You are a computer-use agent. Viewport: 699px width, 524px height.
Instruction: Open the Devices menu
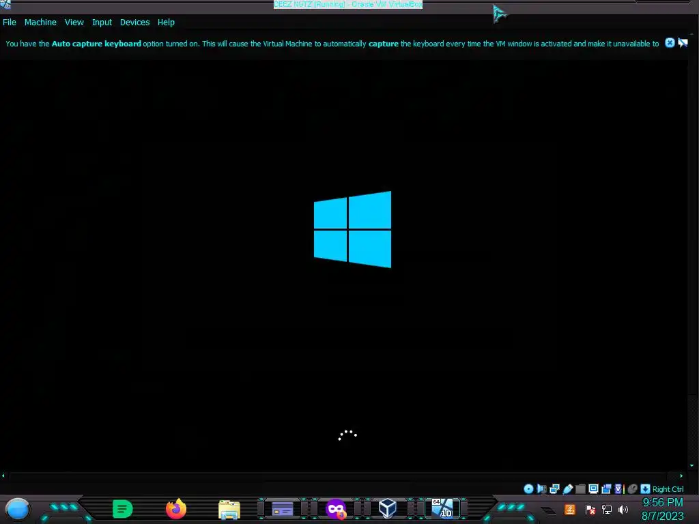(134, 23)
